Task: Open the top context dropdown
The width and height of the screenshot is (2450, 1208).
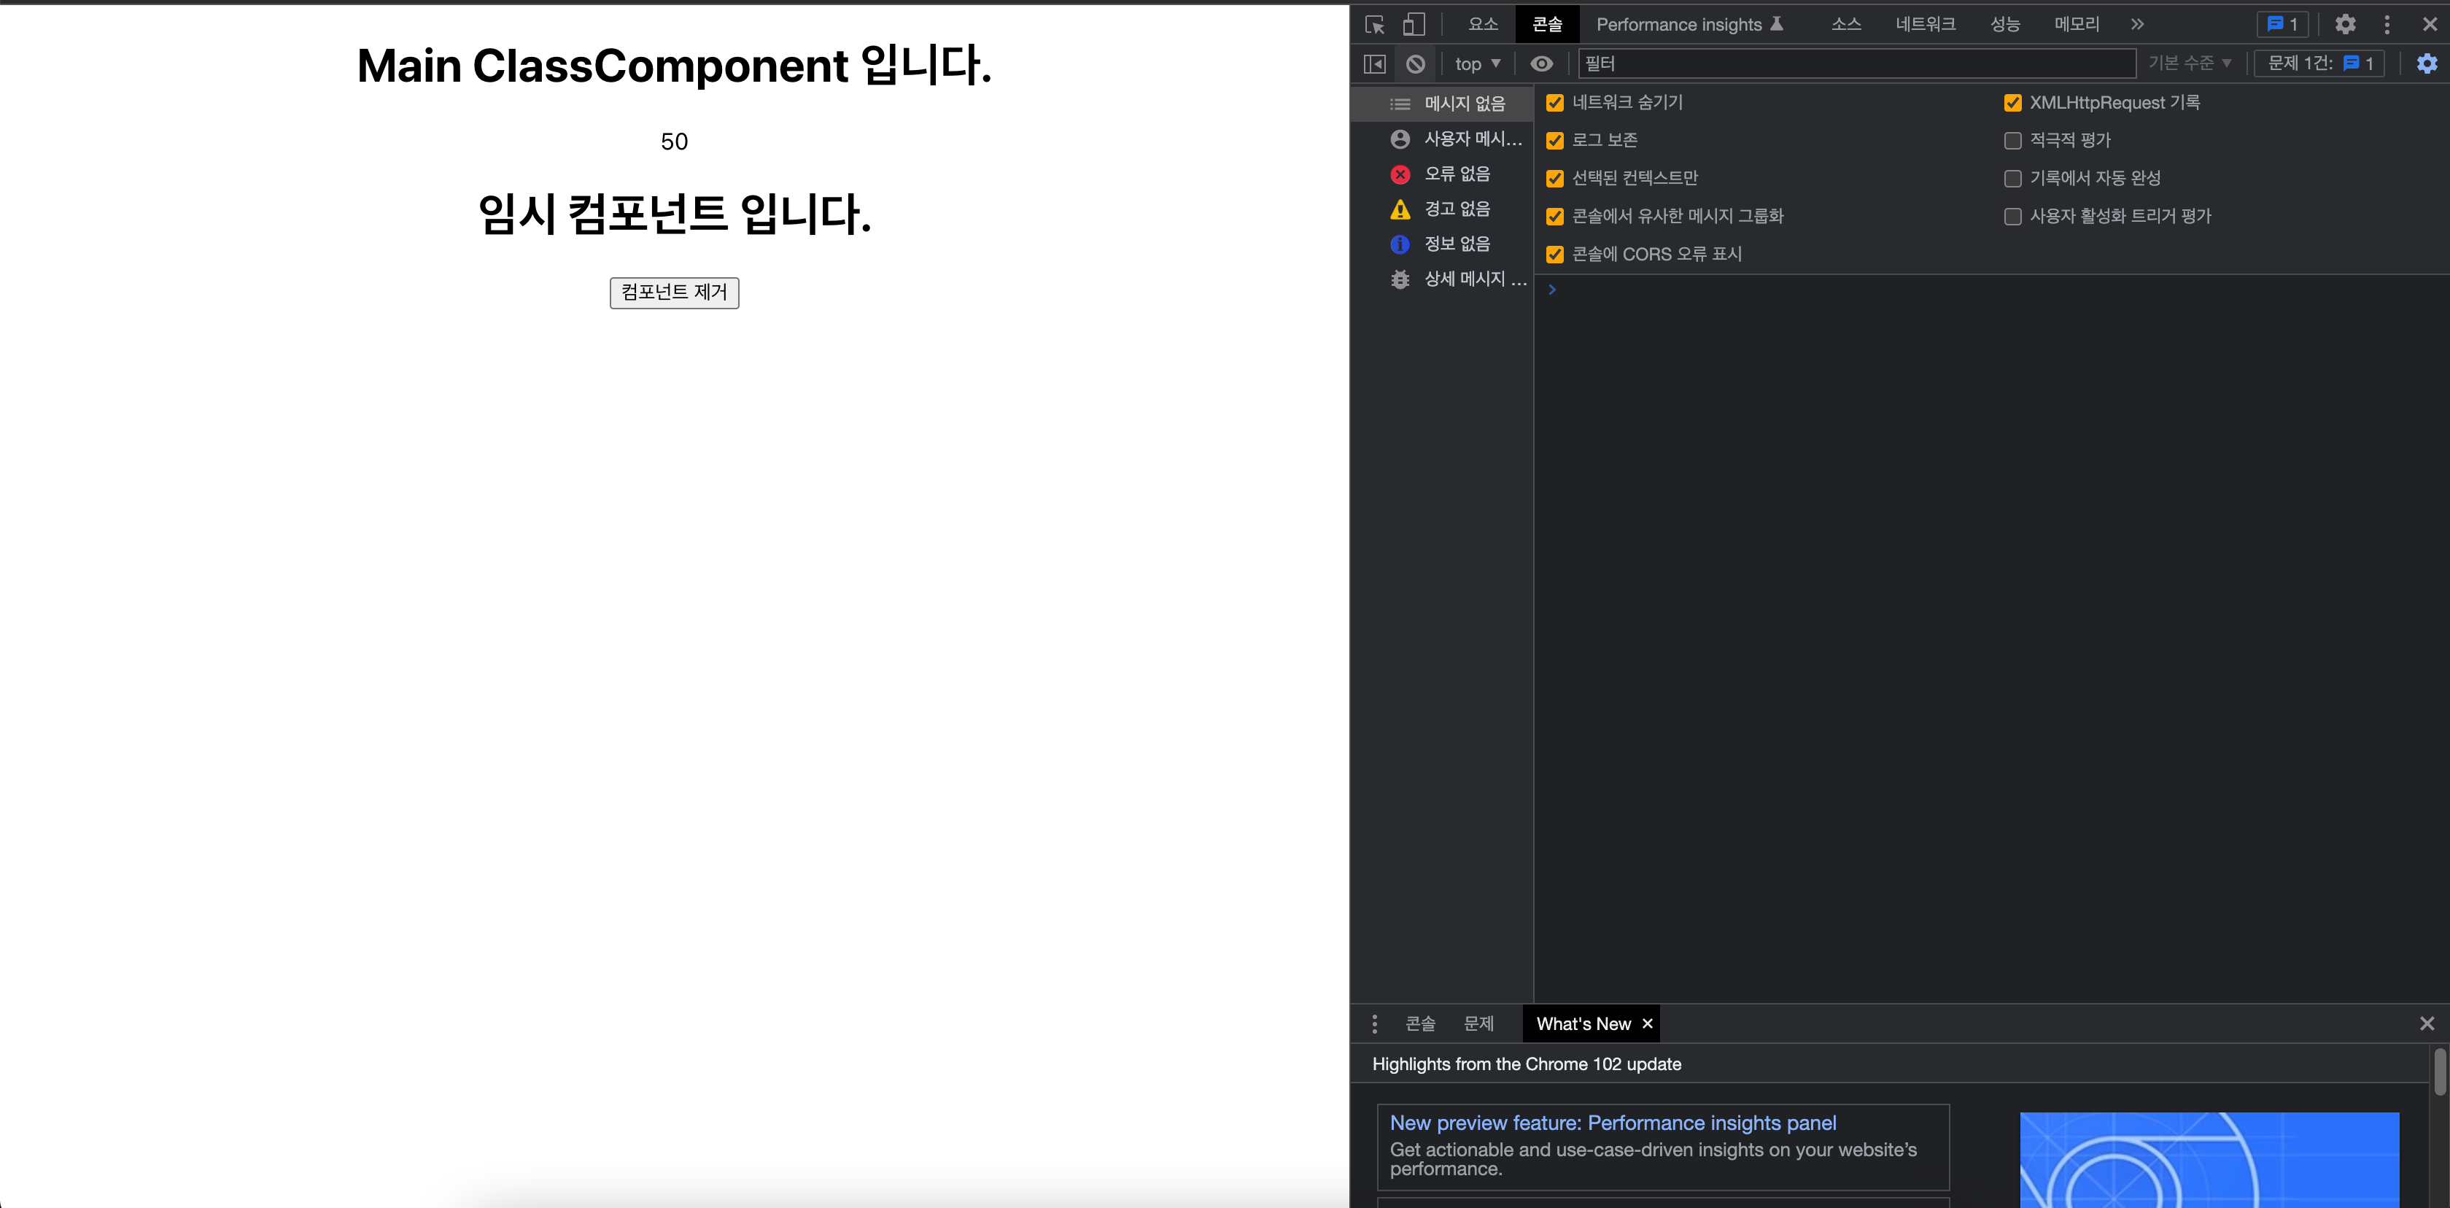Action: [1476, 63]
